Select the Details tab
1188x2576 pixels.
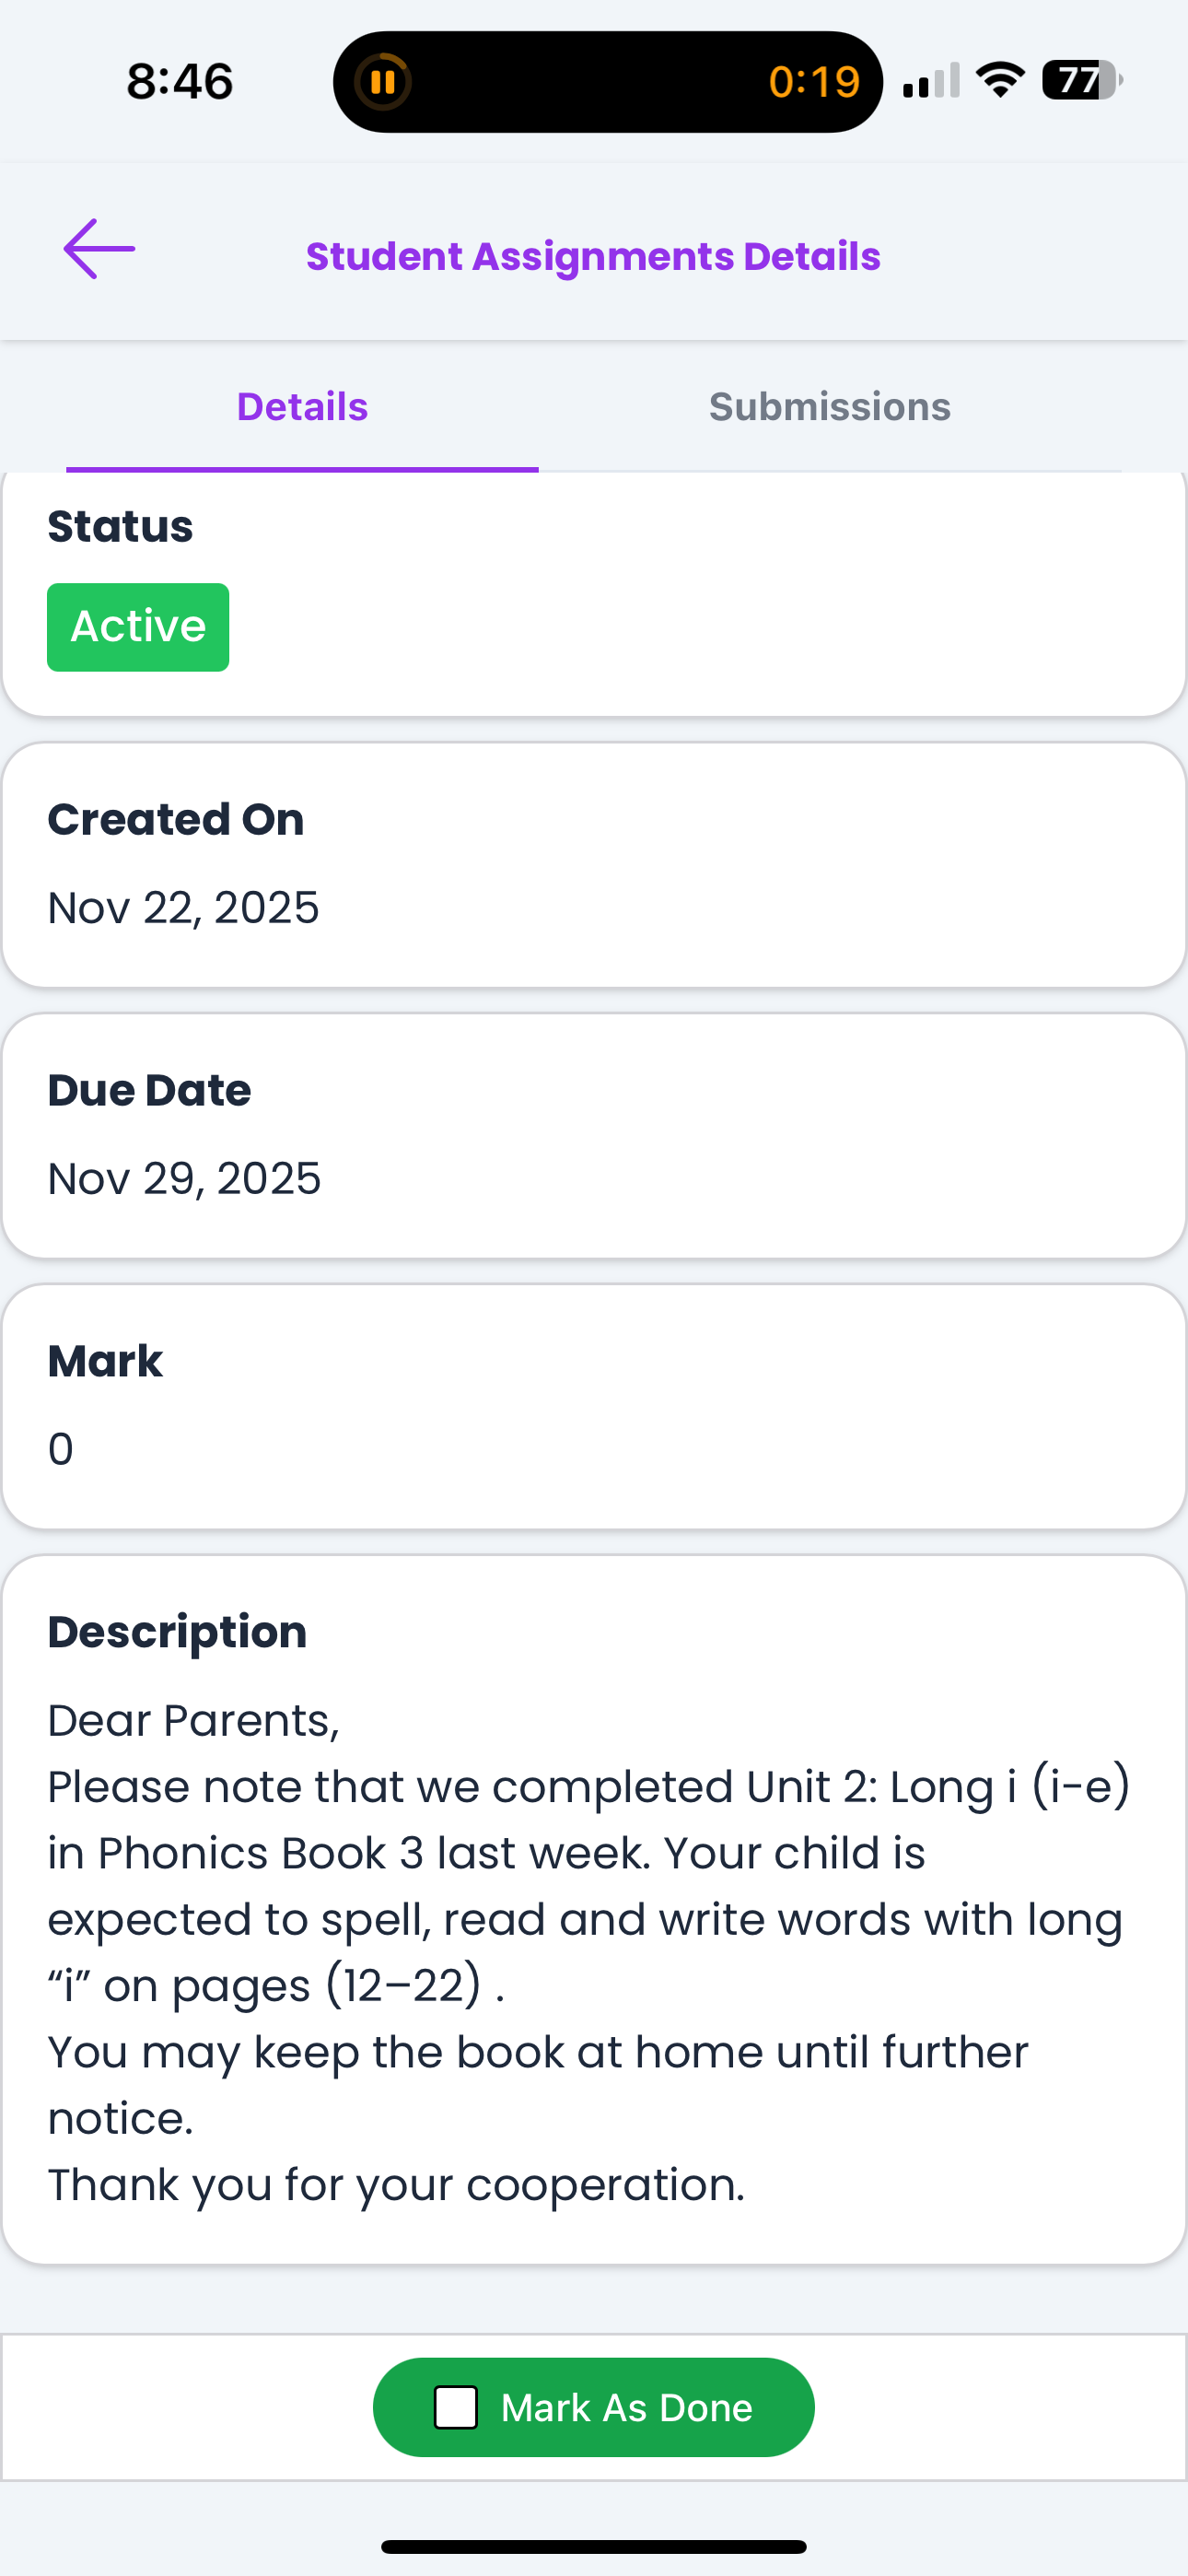tap(302, 407)
